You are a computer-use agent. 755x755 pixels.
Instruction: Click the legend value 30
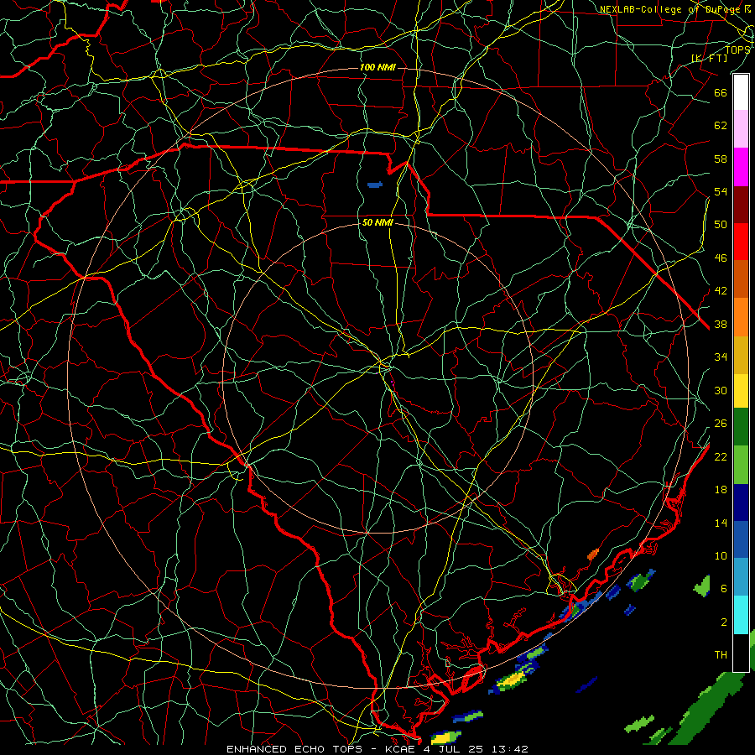tap(721, 390)
